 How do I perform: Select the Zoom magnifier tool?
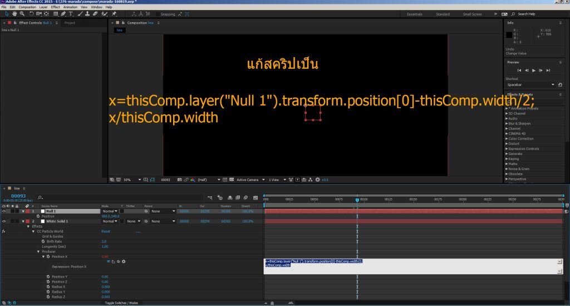tap(21, 14)
